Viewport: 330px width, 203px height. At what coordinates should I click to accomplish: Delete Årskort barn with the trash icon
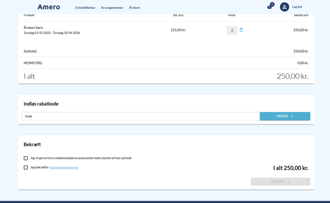pos(241,30)
